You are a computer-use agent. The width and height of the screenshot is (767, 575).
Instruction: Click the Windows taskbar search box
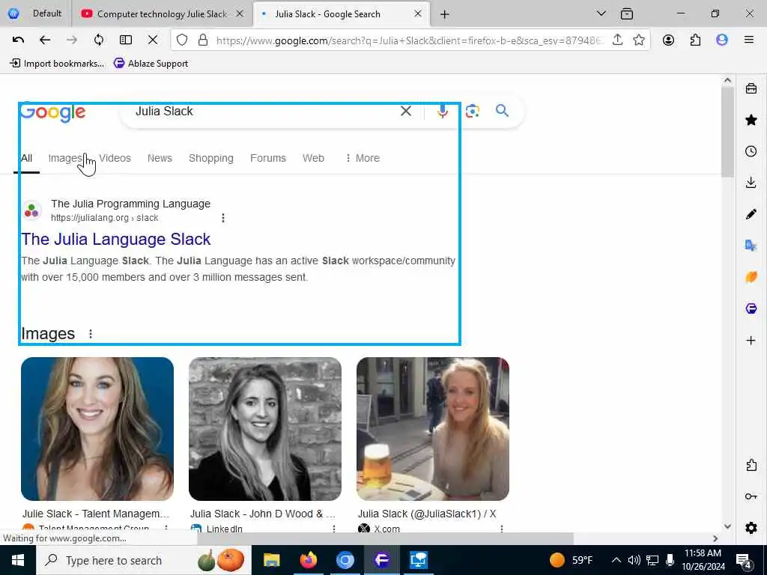point(145,560)
